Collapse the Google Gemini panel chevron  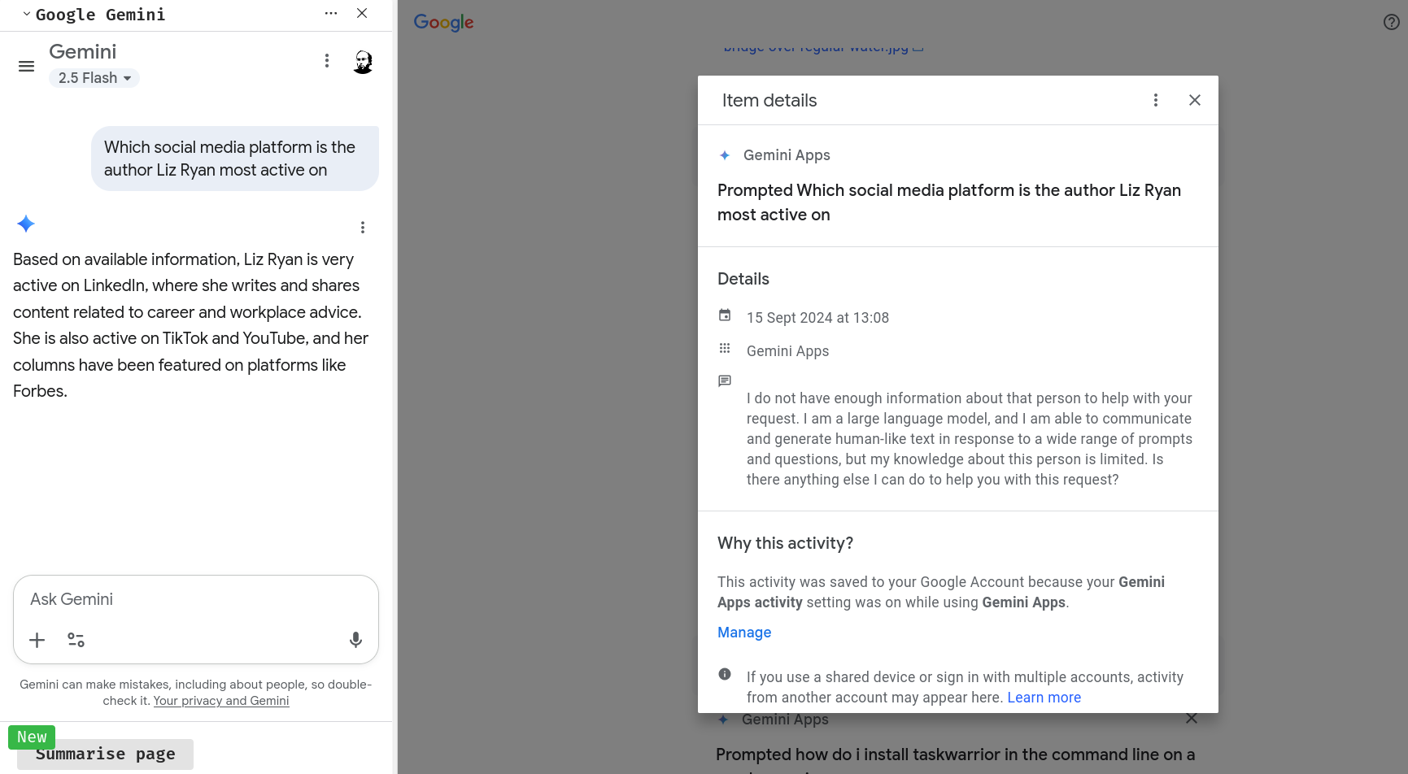coord(26,14)
